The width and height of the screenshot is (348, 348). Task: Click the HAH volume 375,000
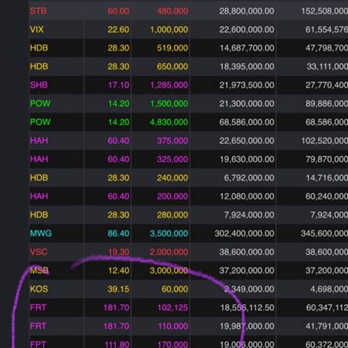coord(172,141)
